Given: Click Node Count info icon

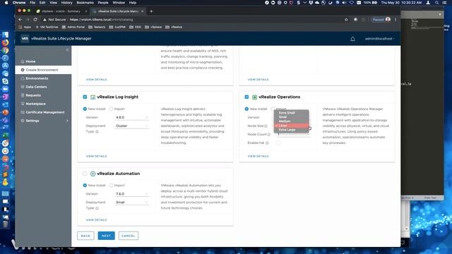Looking at the screenshot, I should click(268, 135).
